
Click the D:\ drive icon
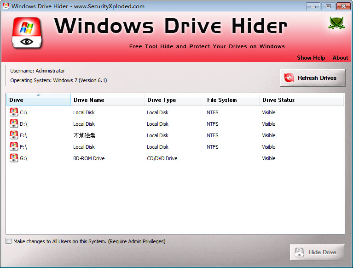(x=14, y=124)
